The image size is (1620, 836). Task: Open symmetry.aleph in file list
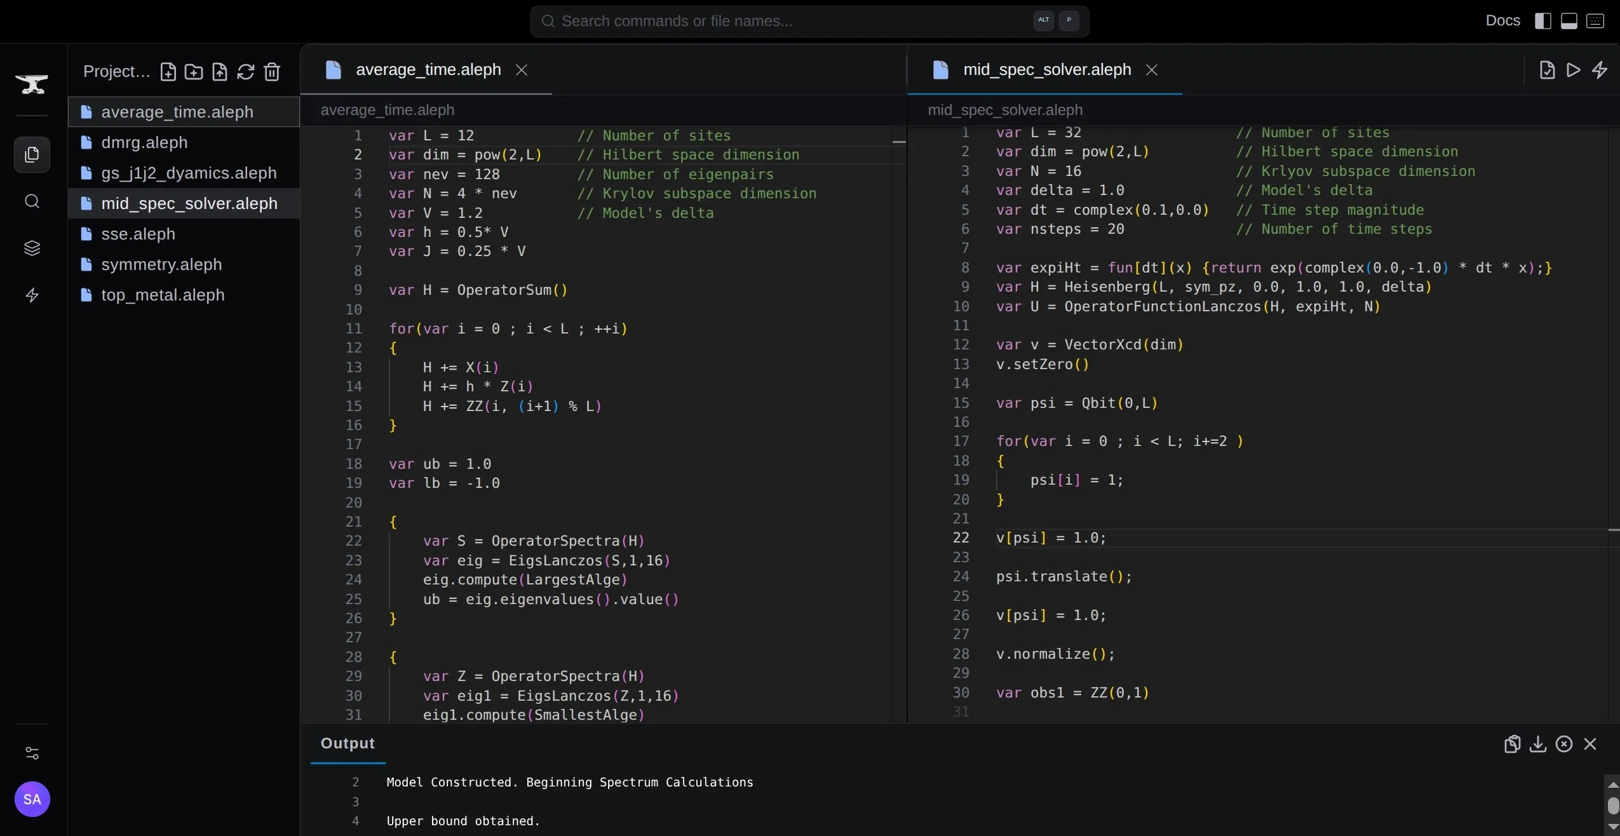coord(184,264)
